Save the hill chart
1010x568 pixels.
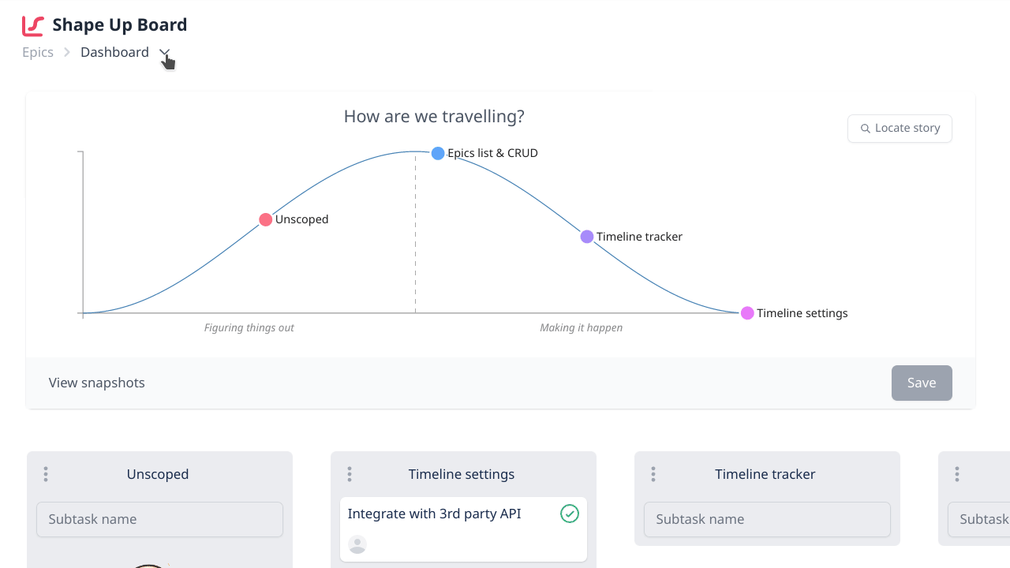(x=922, y=383)
